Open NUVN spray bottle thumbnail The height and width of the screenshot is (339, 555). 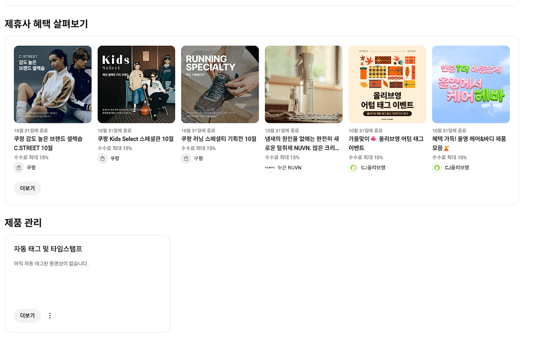pos(304,84)
